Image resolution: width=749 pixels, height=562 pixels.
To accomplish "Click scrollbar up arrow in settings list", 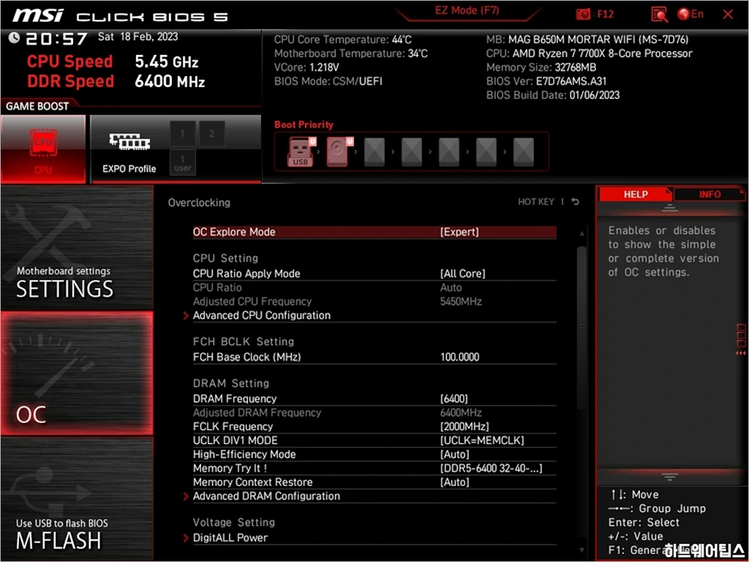I will [581, 233].
